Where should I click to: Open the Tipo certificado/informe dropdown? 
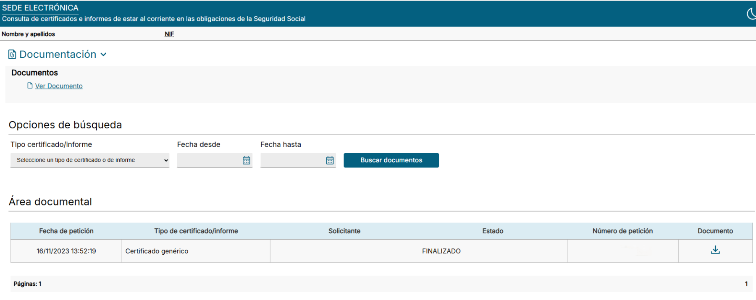pos(90,160)
